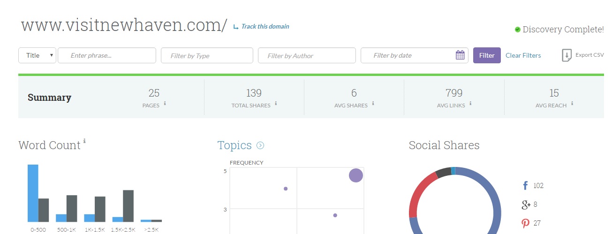Expand Topics with the circled arrow
The width and height of the screenshot is (612, 234).
[x=260, y=146]
